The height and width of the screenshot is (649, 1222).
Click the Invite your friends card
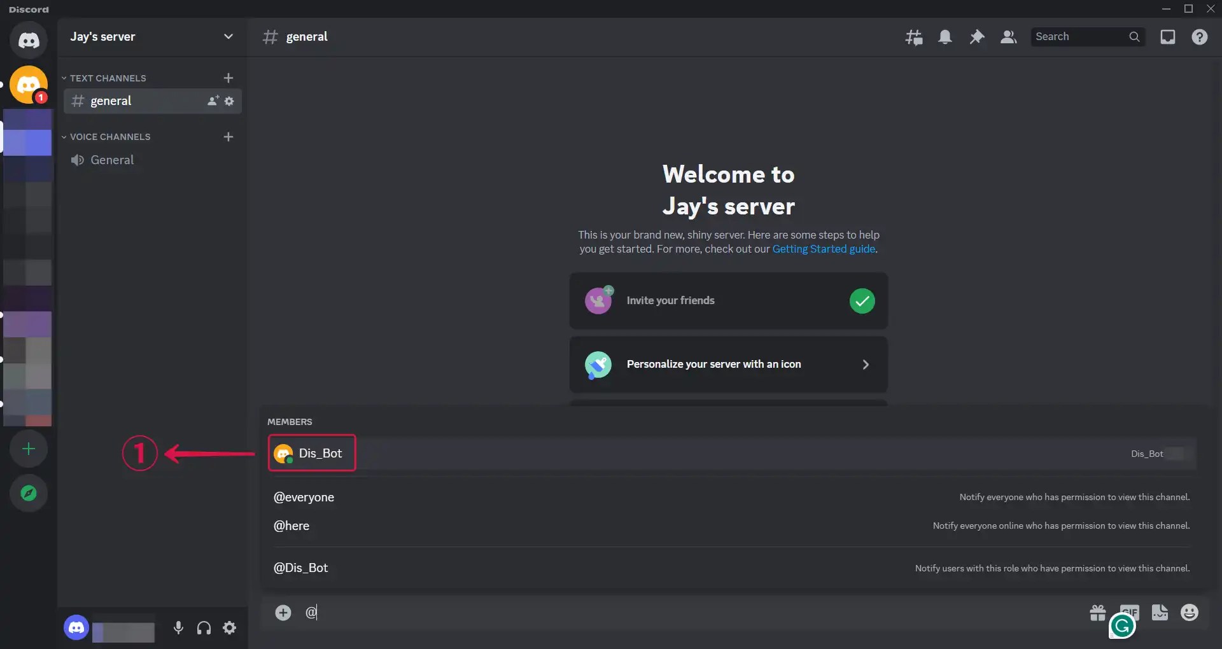pyautogui.click(x=729, y=301)
